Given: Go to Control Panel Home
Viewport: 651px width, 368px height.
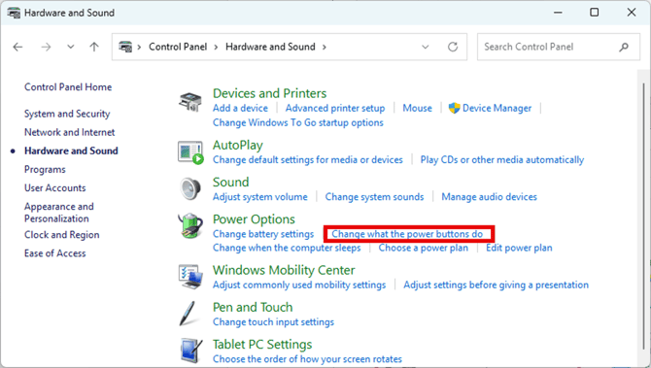Looking at the screenshot, I should (68, 87).
